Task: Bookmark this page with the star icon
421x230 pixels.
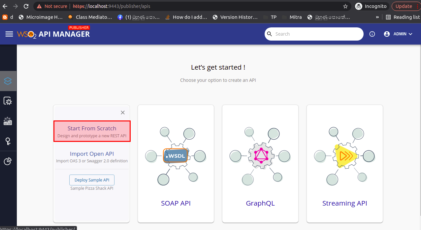Action: coord(345,6)
